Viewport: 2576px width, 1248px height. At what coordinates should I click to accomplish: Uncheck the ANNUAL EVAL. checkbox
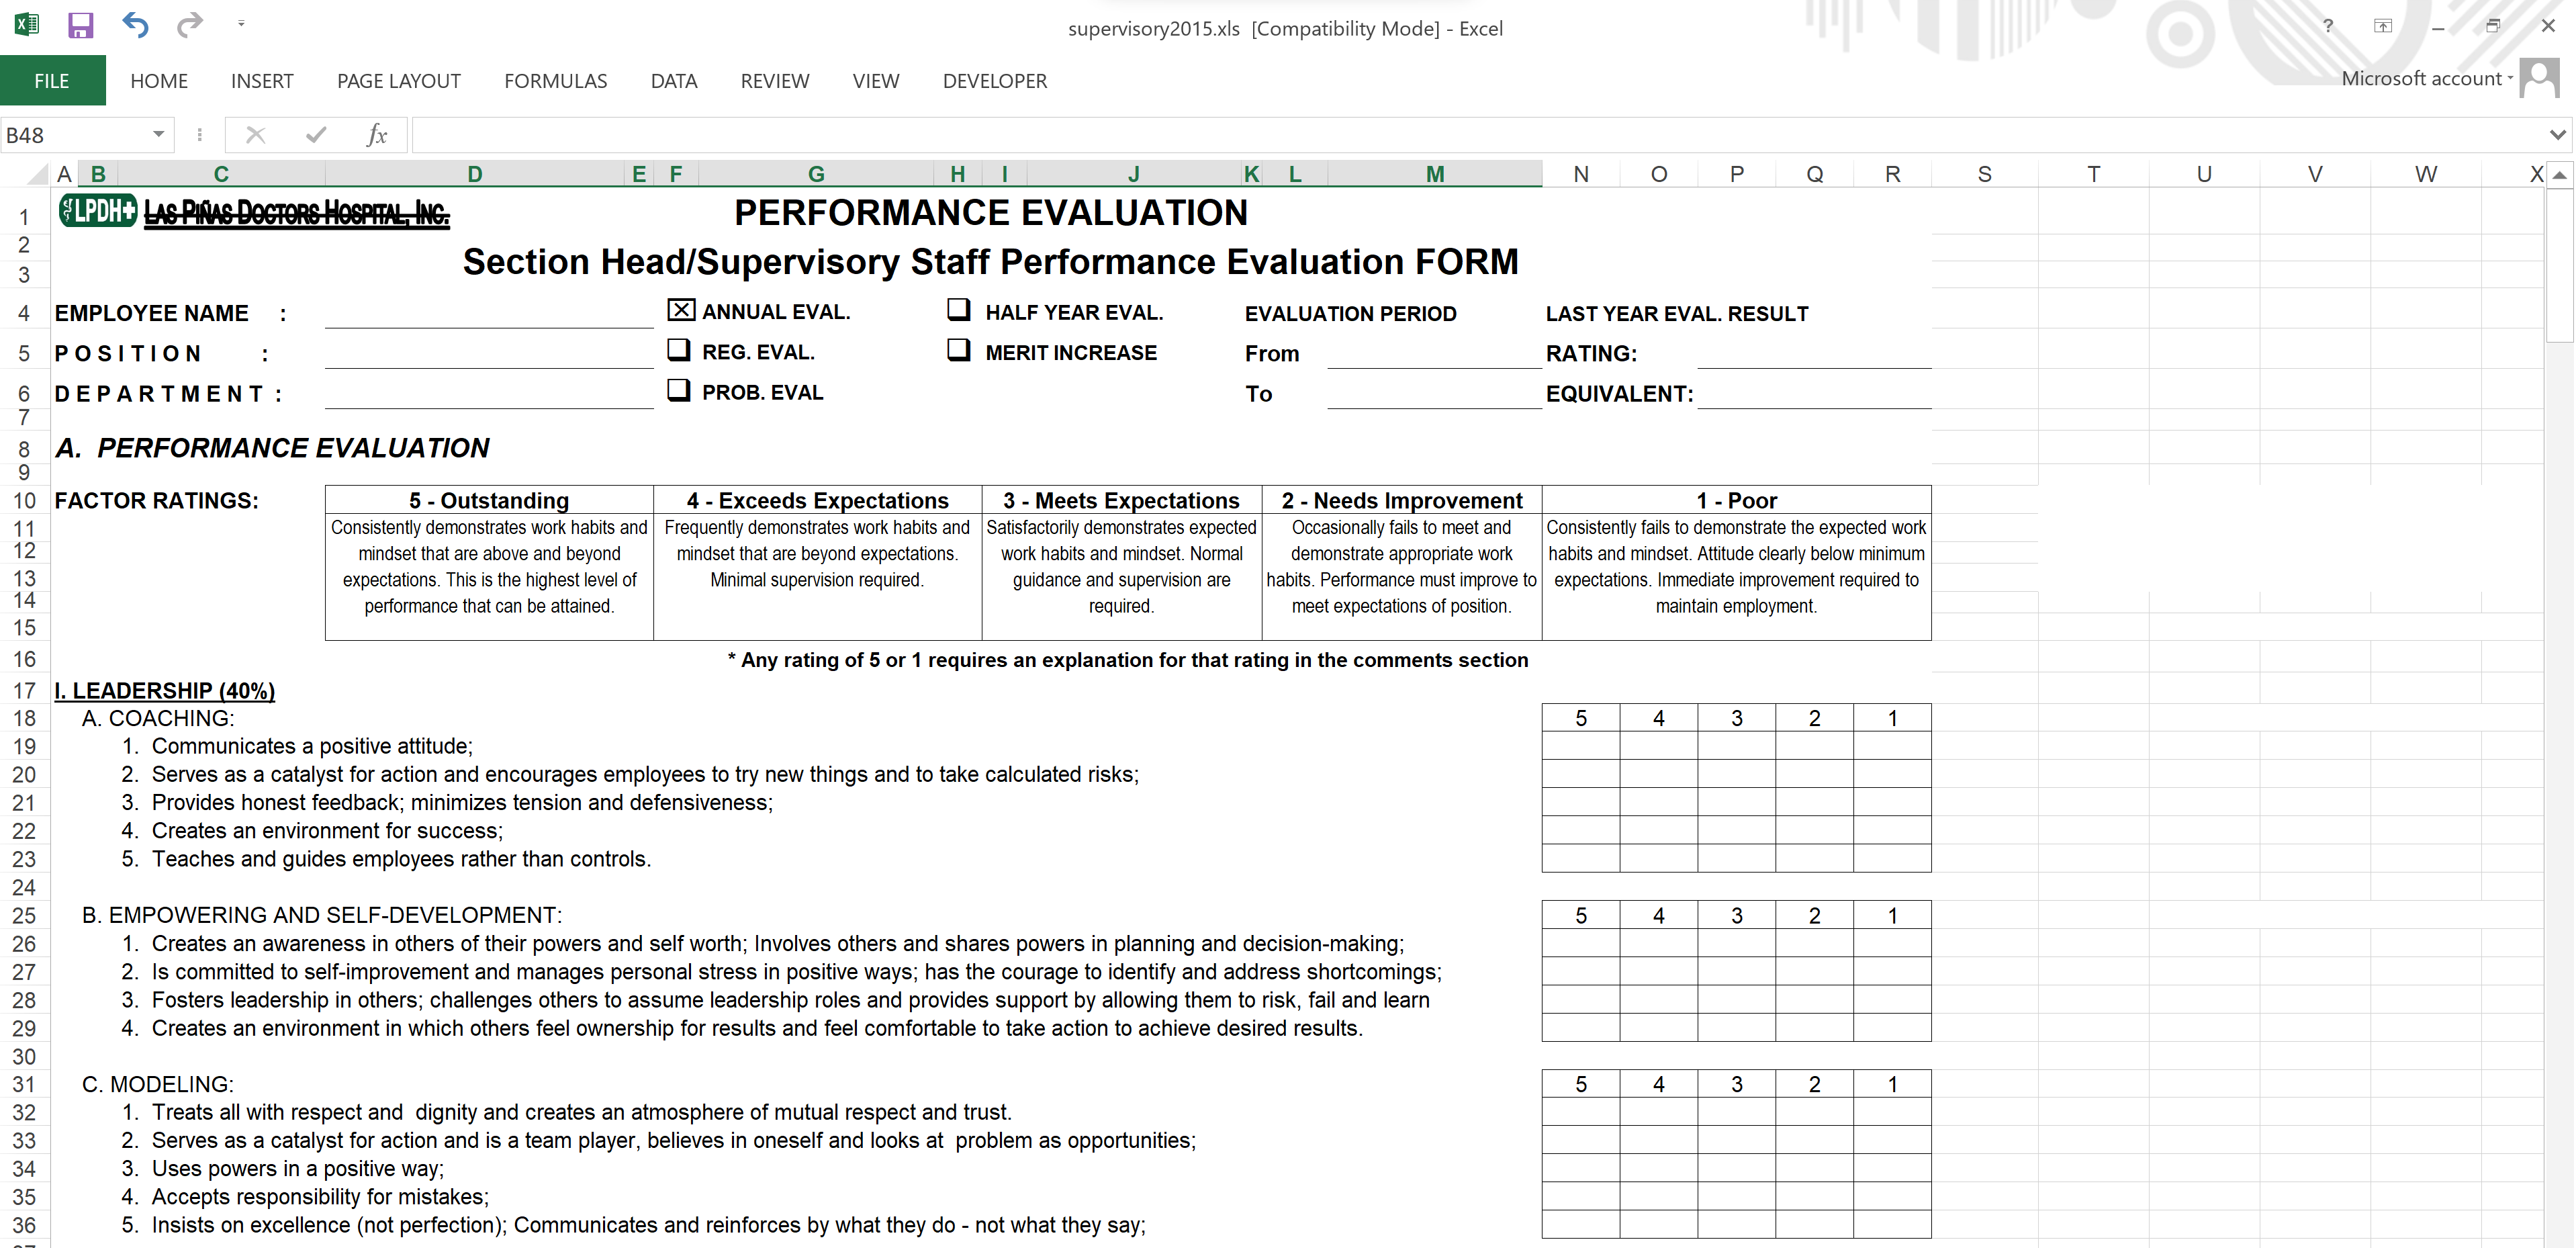tap(680, 311)
